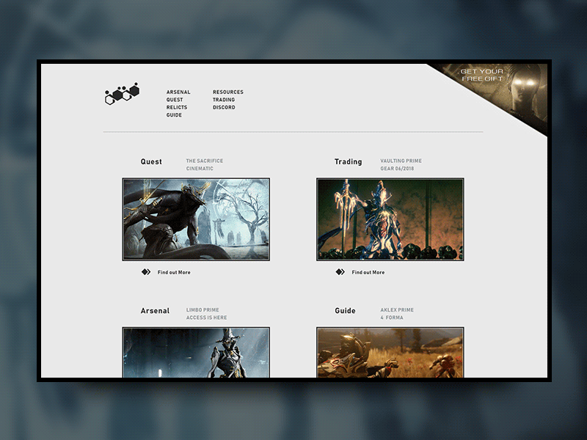The image size is (587, 440).
Task: Click the Arsenal section heading
Action: tap(155, 310)
